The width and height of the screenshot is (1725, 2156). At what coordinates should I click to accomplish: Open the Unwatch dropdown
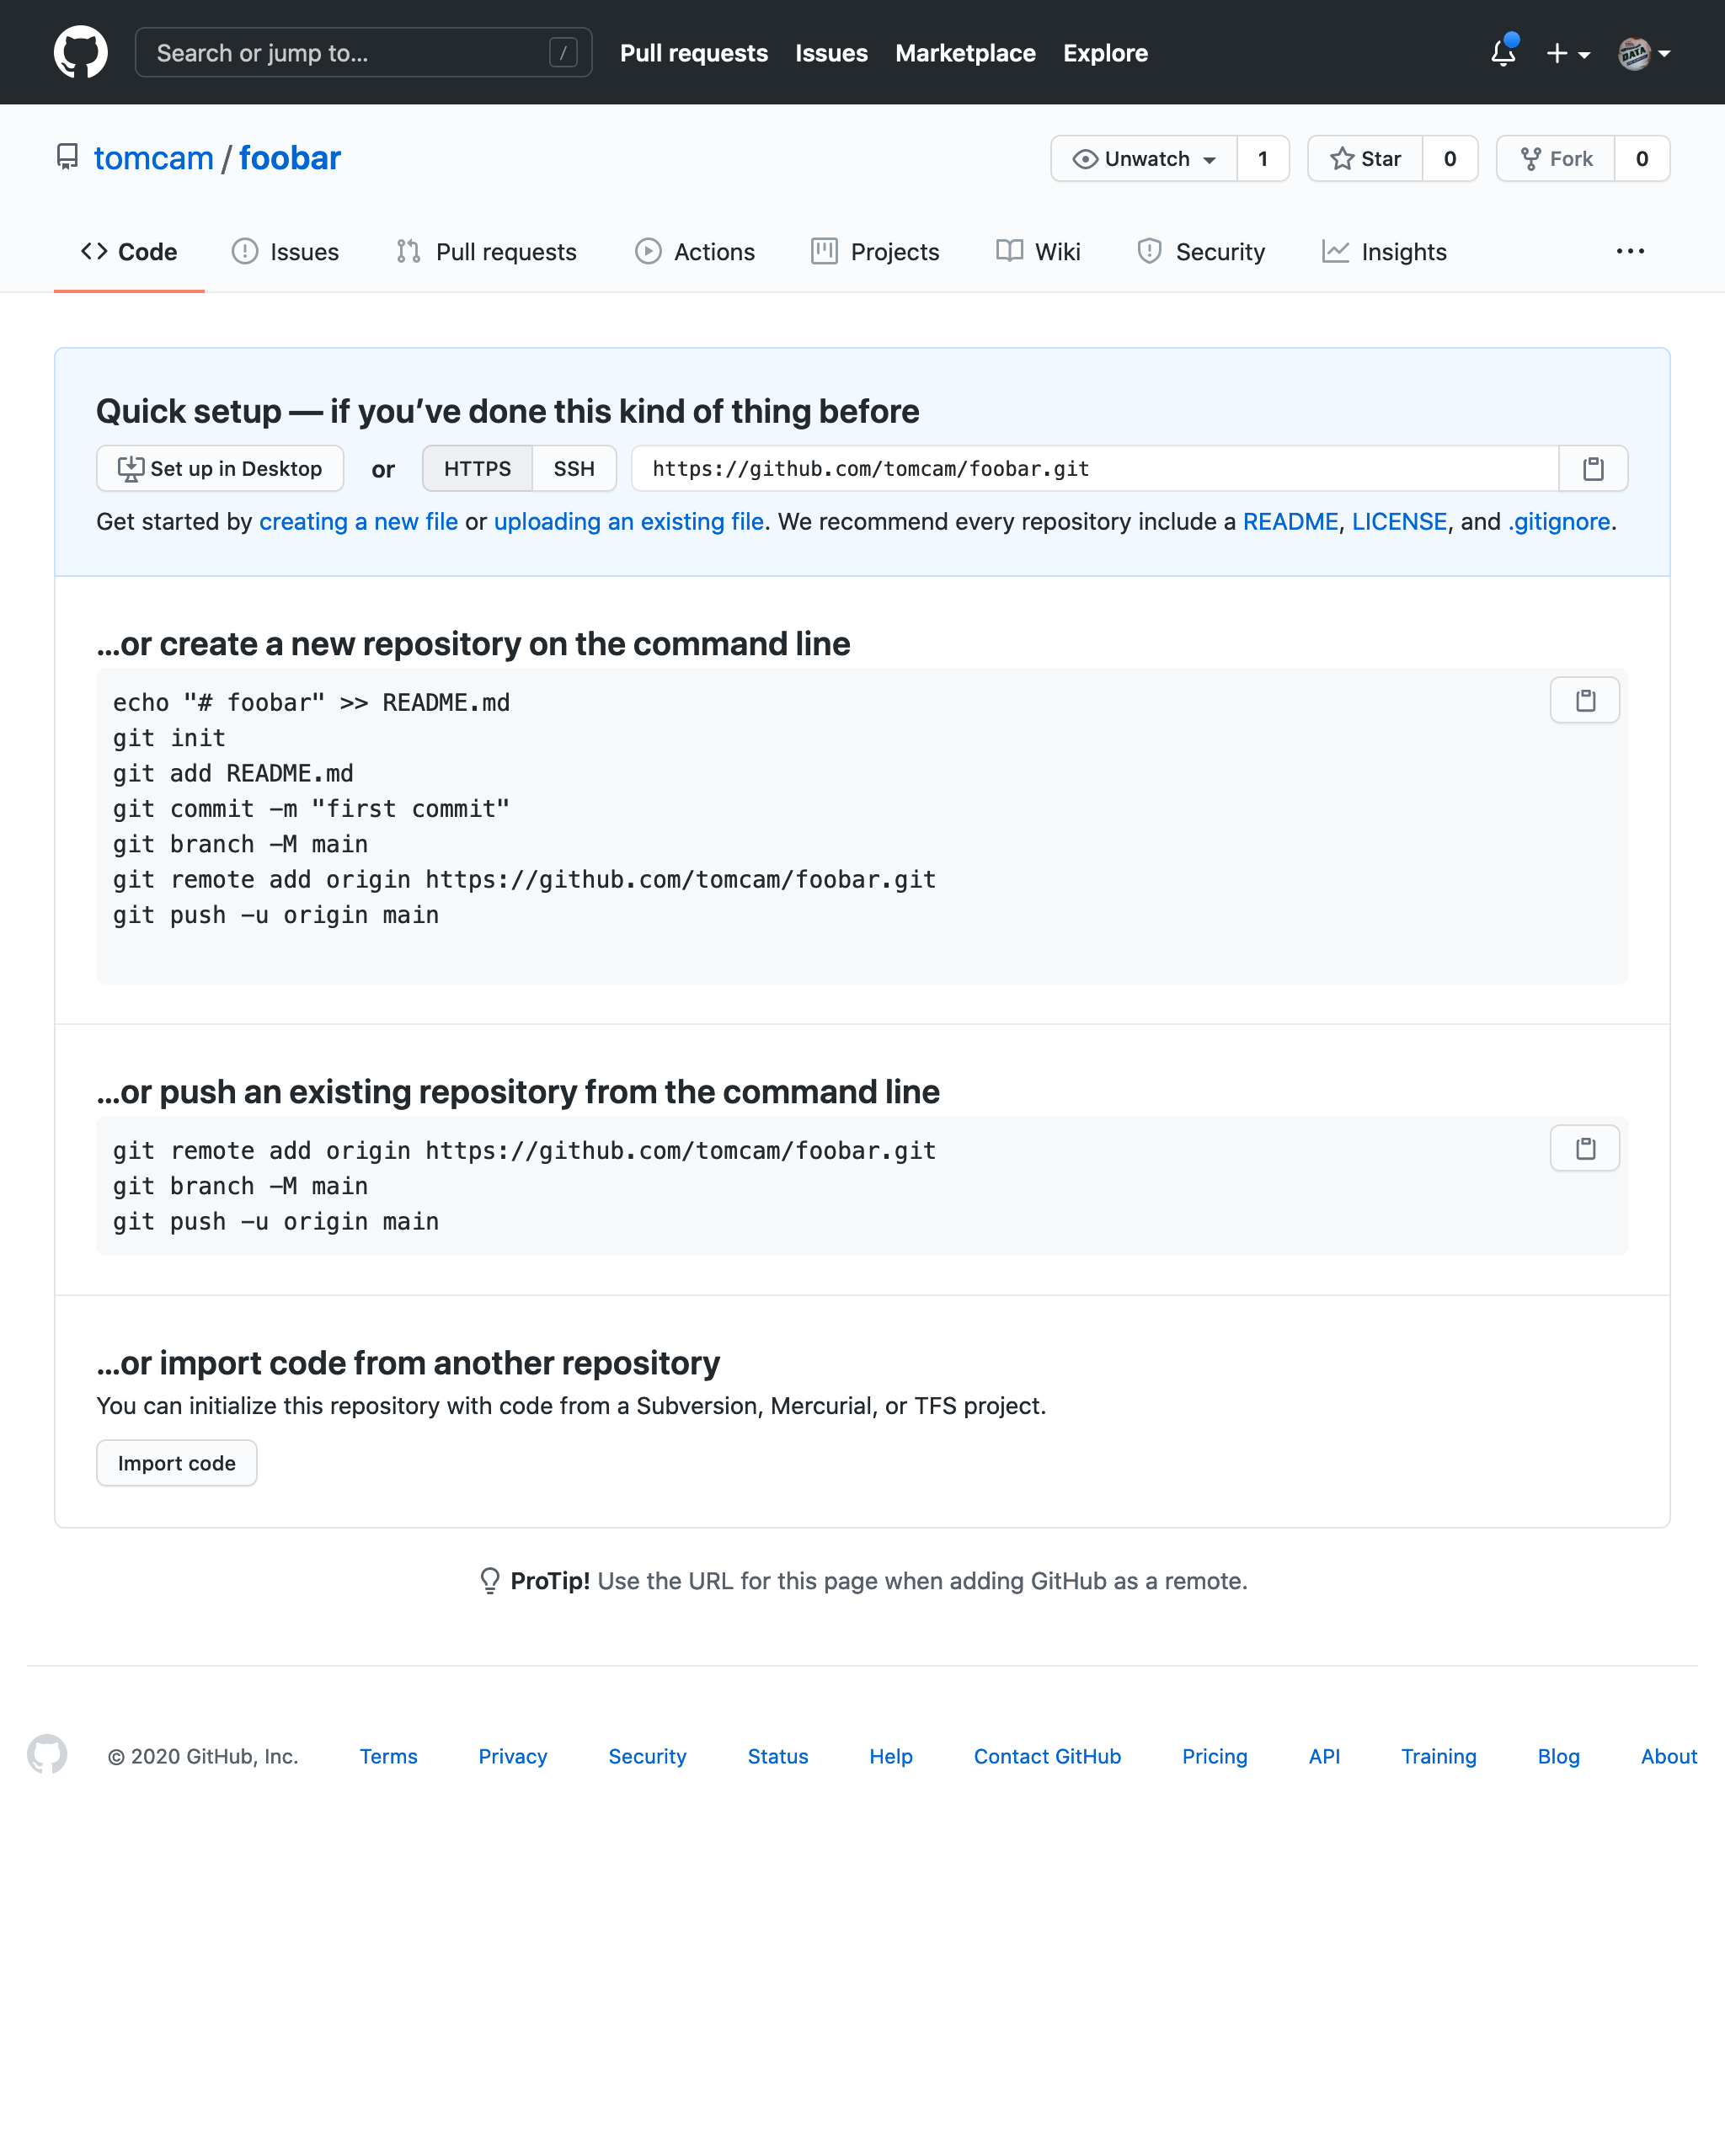pos(1142,158)
